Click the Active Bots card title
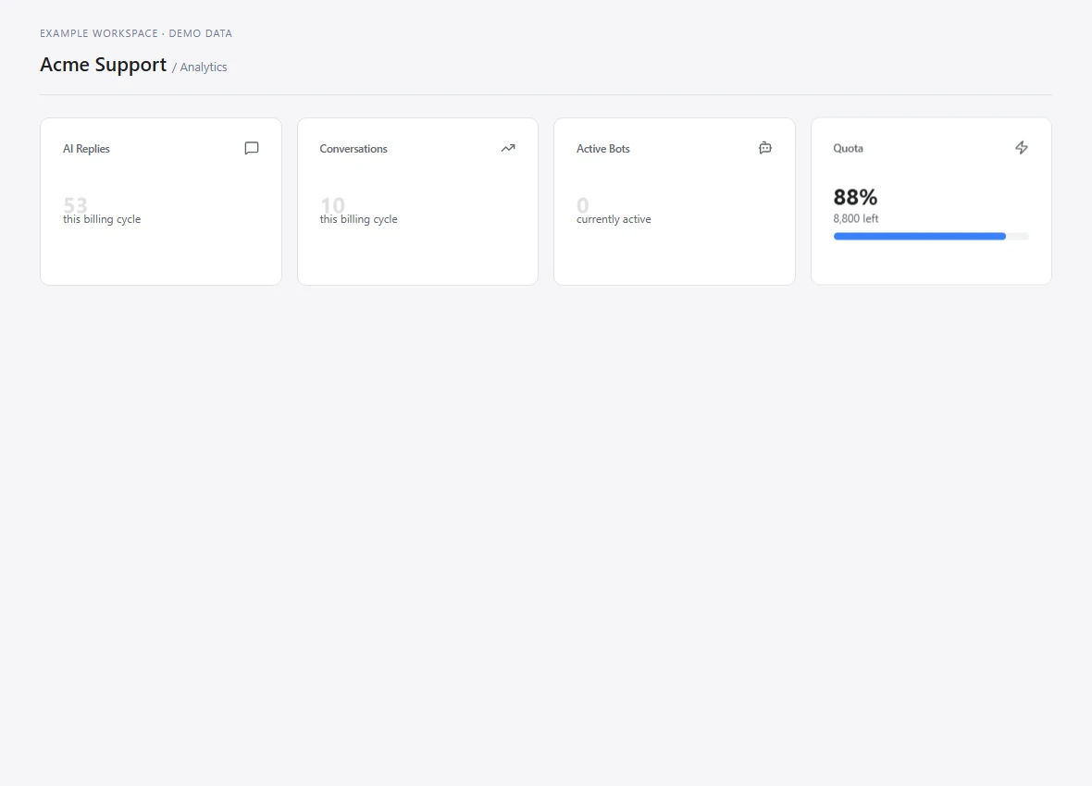 [603, 149]
